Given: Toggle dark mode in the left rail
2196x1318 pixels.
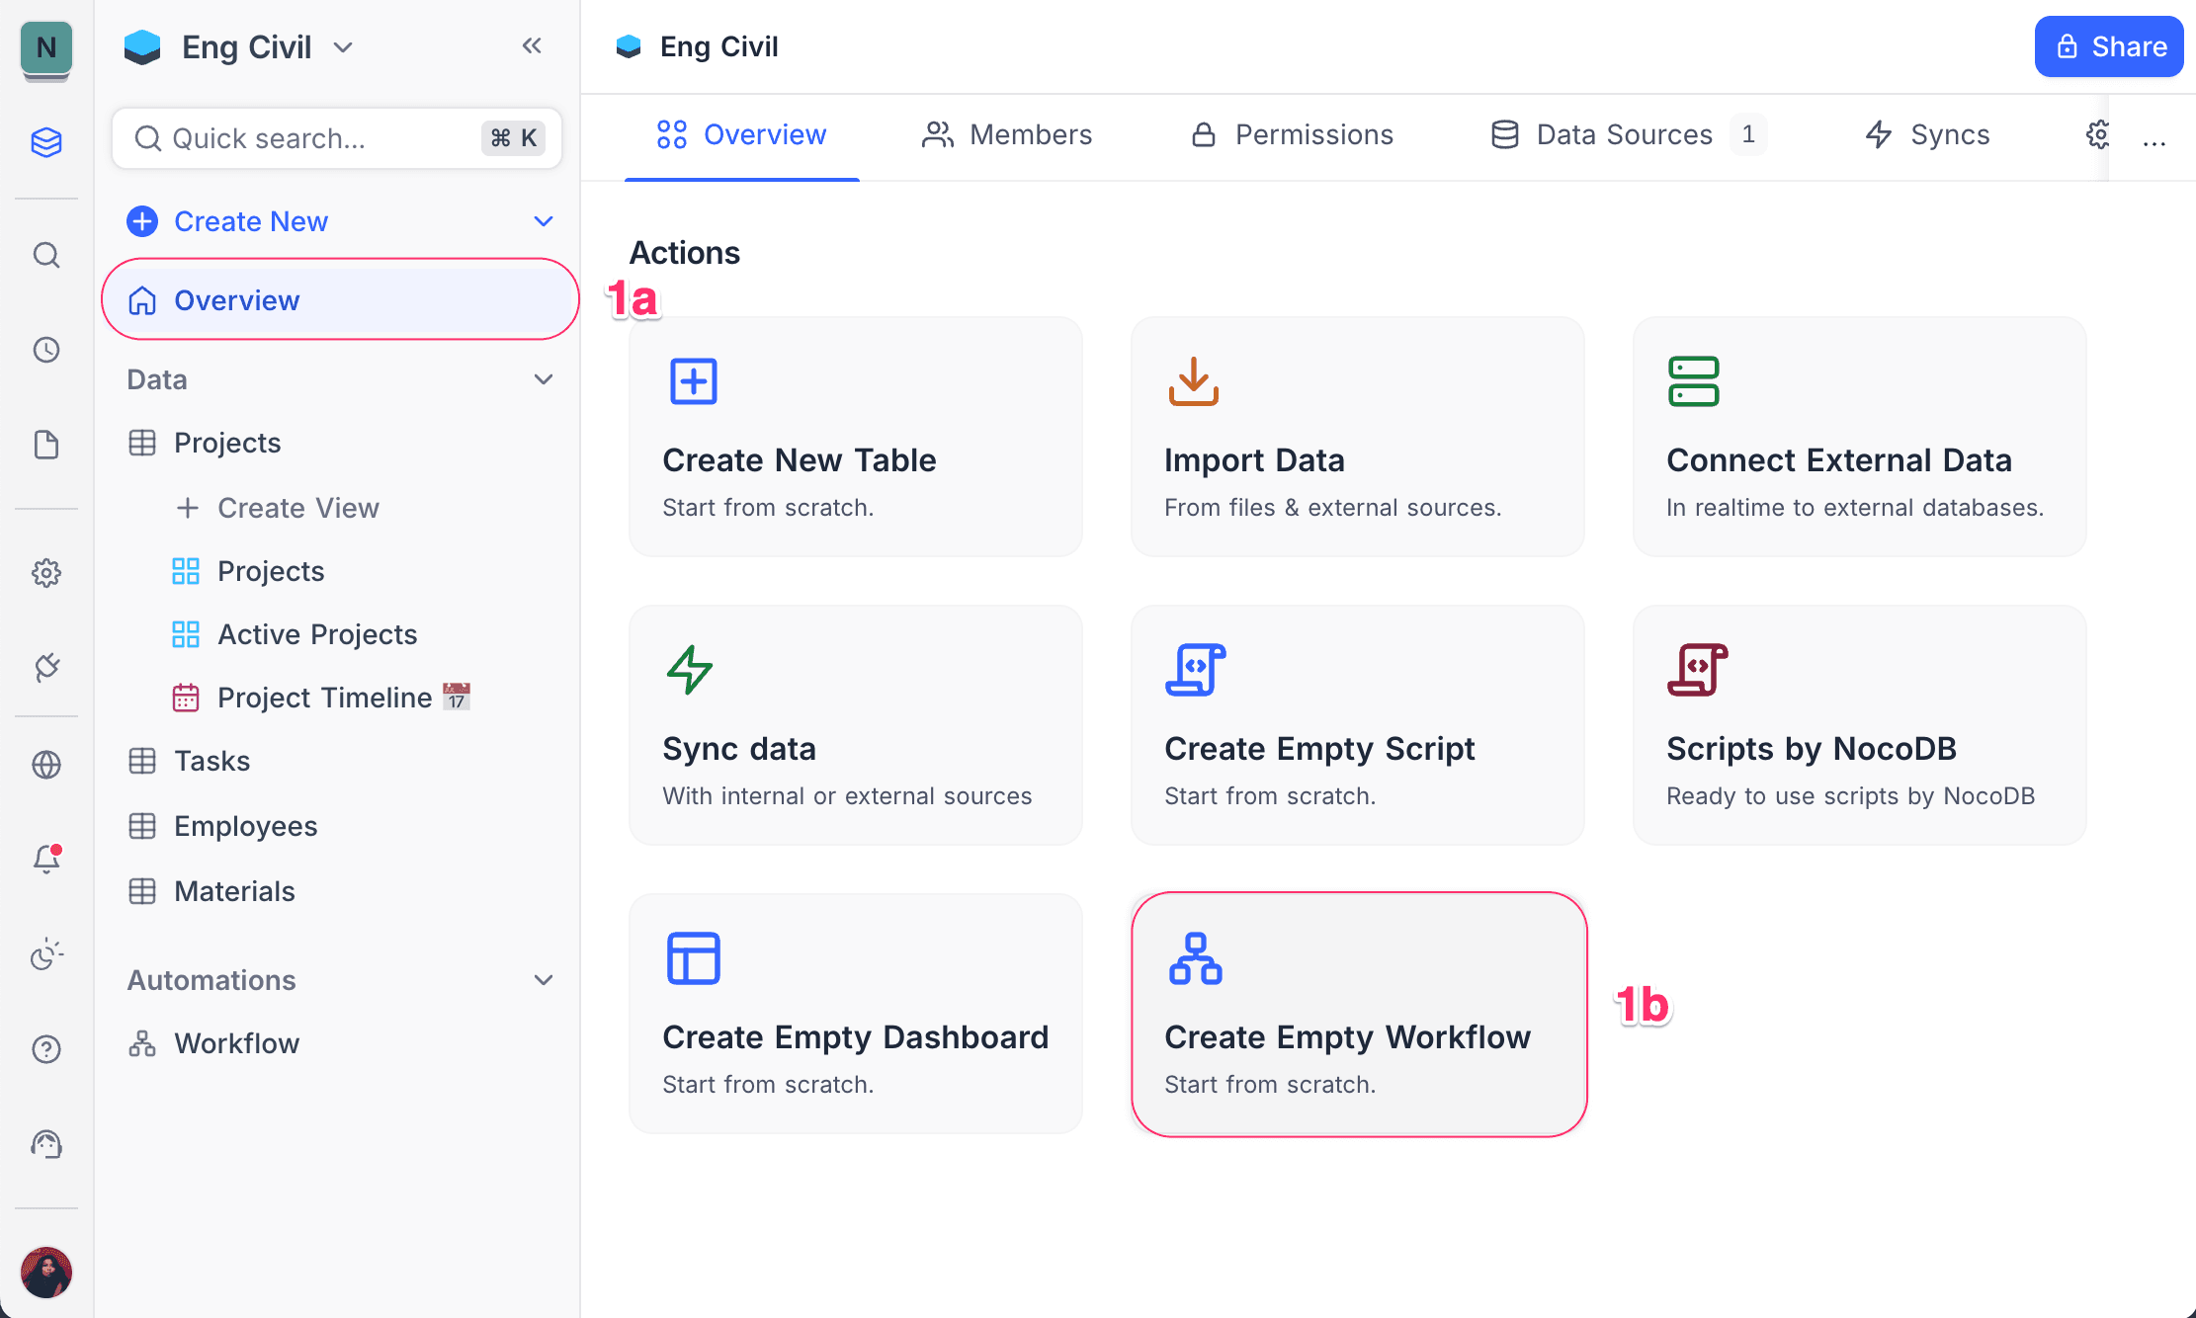Looking at the screenshot, I should [46, 953].
